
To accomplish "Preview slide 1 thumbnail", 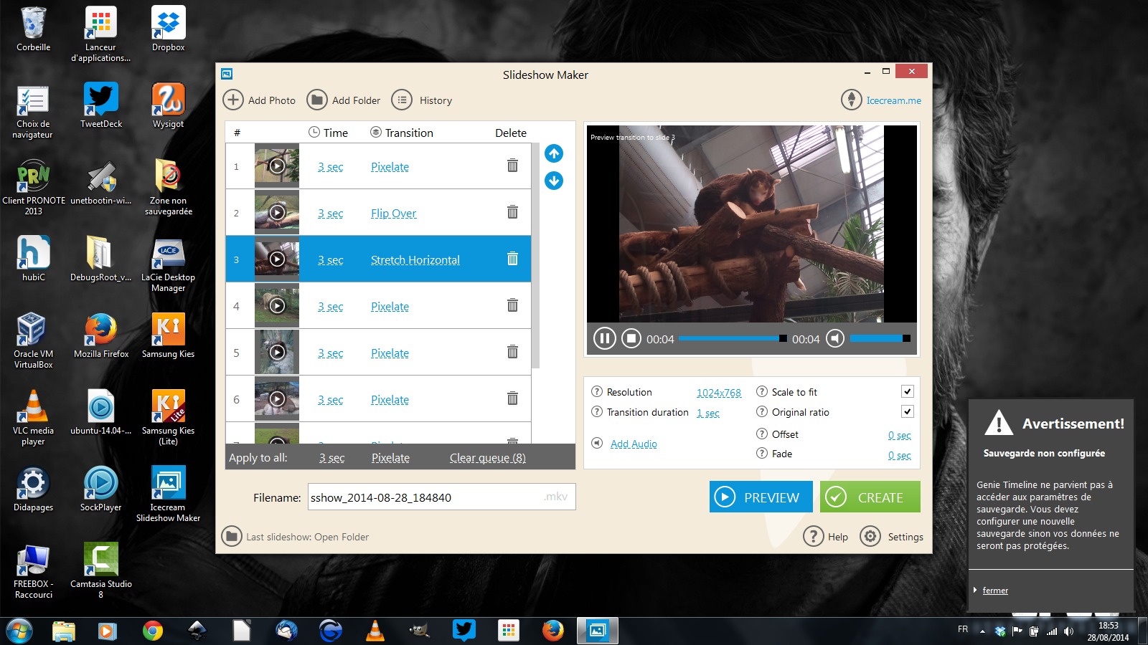I will (277, 166).
